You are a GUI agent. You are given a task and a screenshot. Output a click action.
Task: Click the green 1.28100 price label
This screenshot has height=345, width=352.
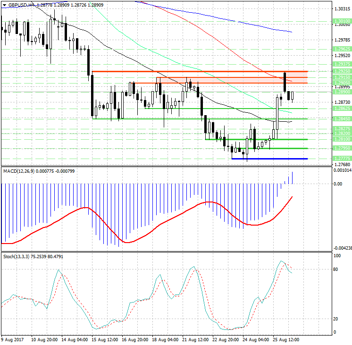coord(341,139)
